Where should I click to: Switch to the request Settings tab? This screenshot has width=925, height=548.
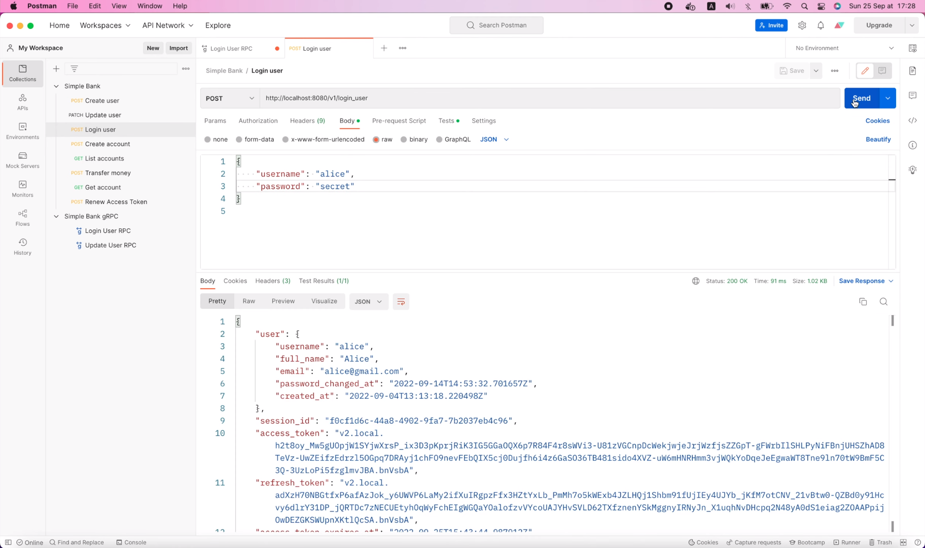point(484,121)
